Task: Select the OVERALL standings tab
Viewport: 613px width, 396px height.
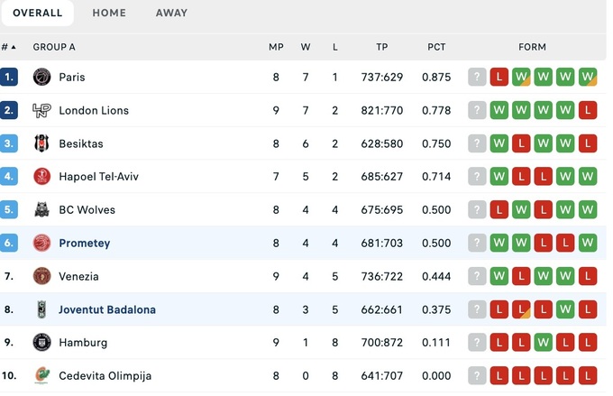Action: [x=38, y=14]
